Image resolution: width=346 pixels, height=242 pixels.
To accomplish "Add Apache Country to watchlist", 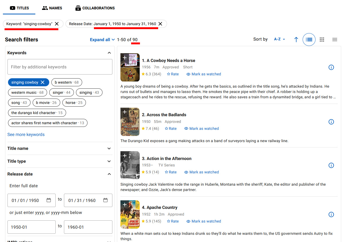I will click(125, 205).
